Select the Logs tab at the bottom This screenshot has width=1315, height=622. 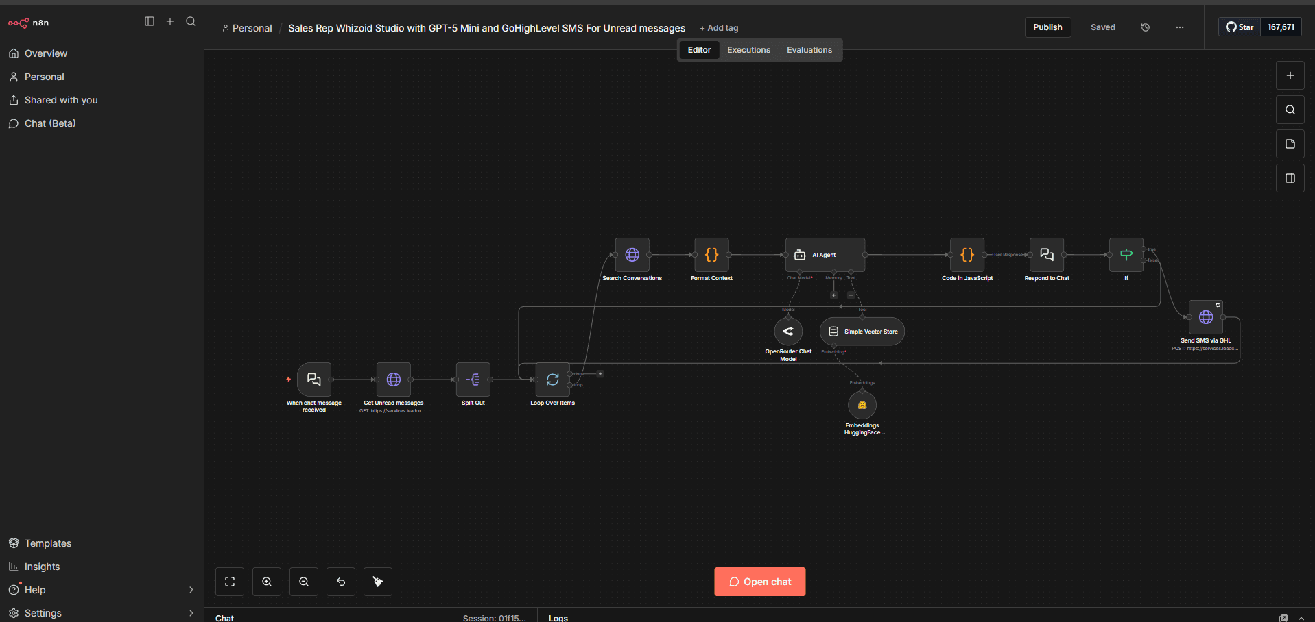click(x=558, y=617)
